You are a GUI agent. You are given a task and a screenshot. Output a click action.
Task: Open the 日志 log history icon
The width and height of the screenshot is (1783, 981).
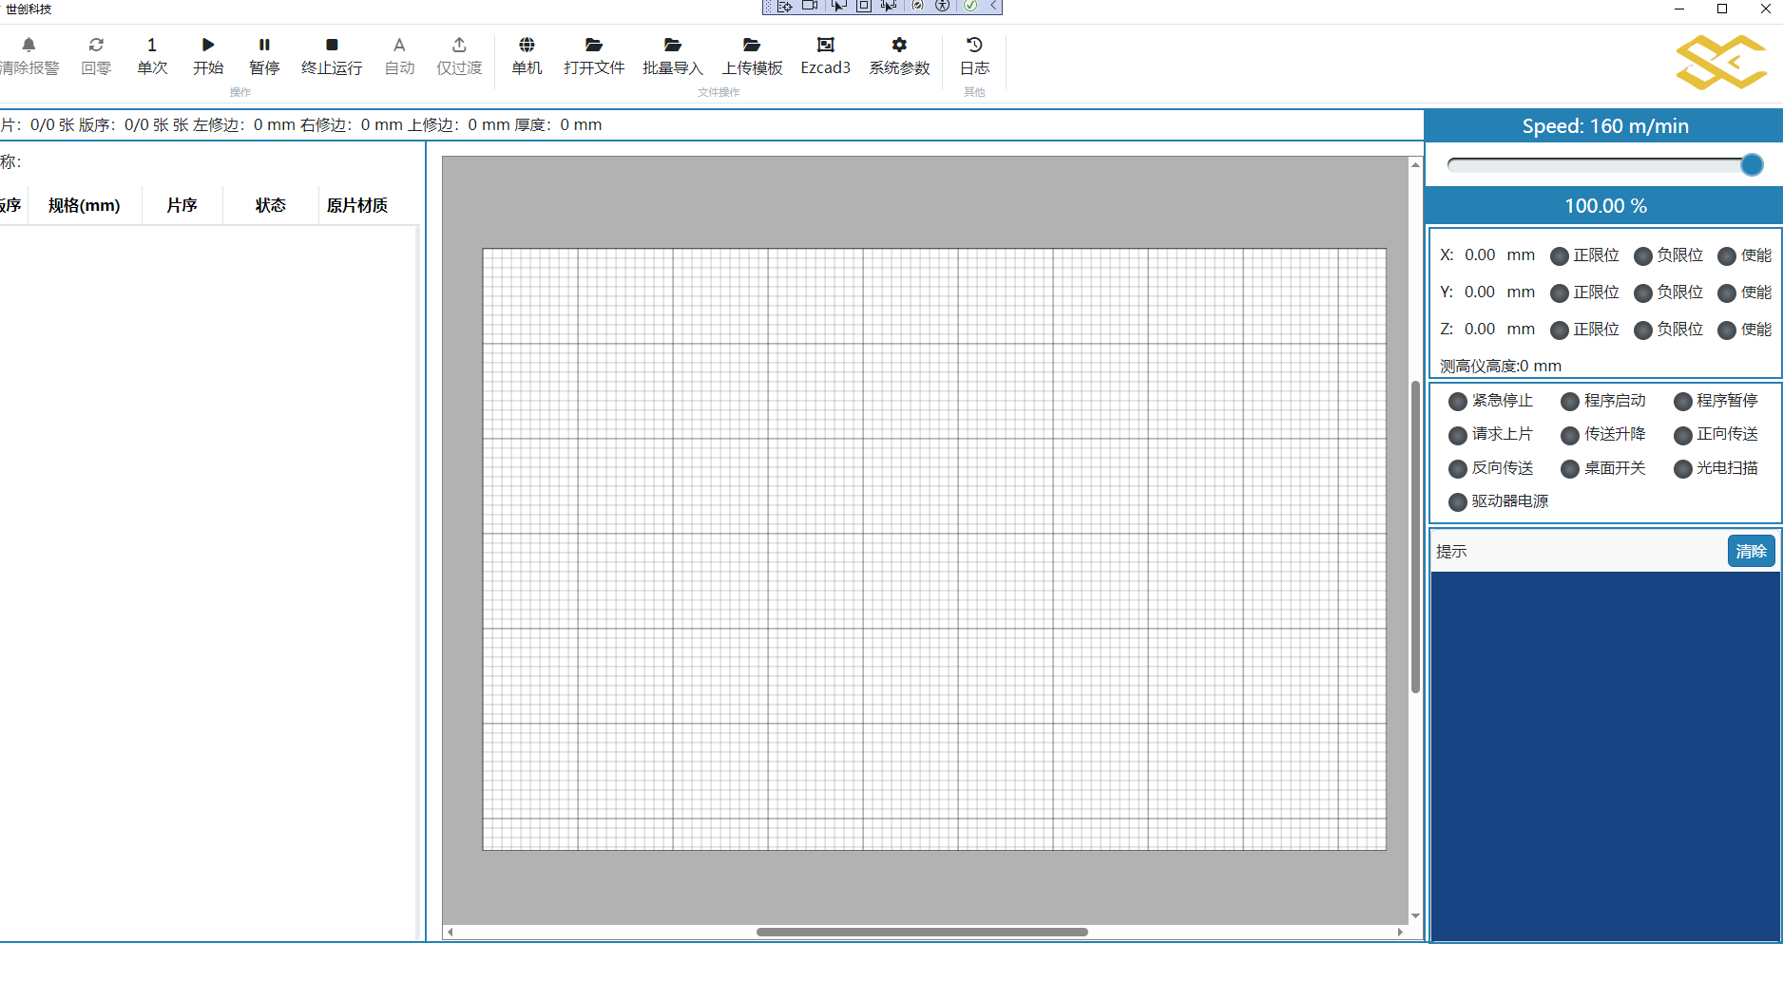pos(974,45)
